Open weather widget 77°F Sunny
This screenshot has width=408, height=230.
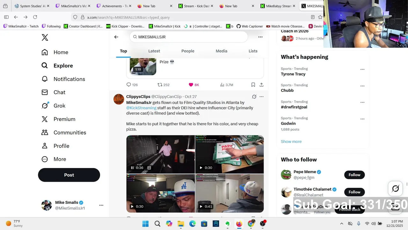[x=14, y=224]
